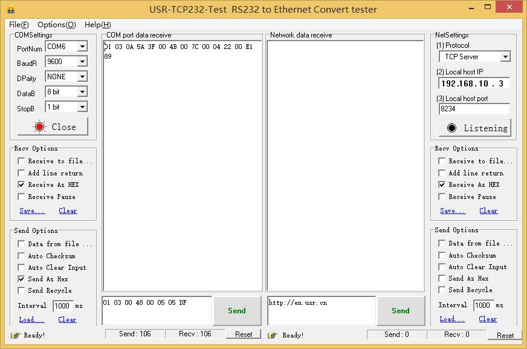This screenshot has width=527, height=349.
Task: Click Load link in COM Send Options
Action: click(31, 319)
